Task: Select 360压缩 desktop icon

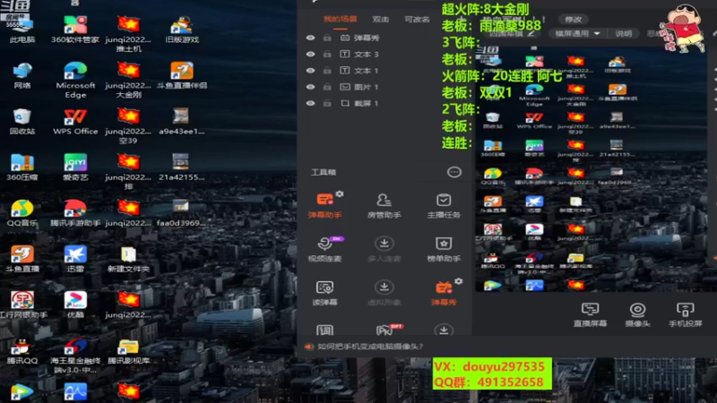Action: 22,167
